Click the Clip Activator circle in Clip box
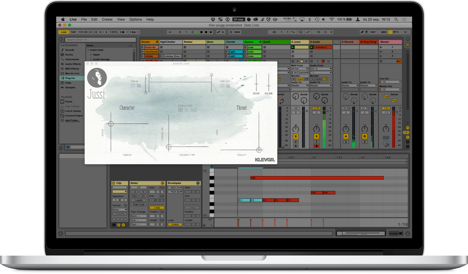This screenshot has height=274, width=468. (x=113, y=183)
